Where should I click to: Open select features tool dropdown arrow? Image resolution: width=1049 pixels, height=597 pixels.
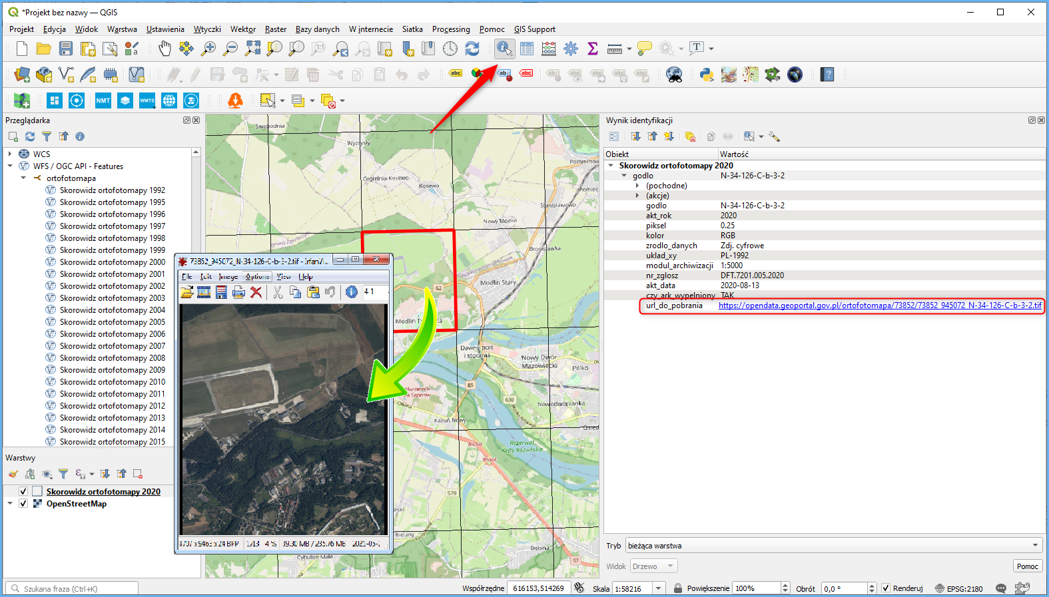pos(282,101)
